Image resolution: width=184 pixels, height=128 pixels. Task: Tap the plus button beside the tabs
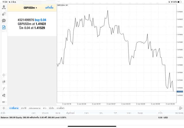point(4,108)
